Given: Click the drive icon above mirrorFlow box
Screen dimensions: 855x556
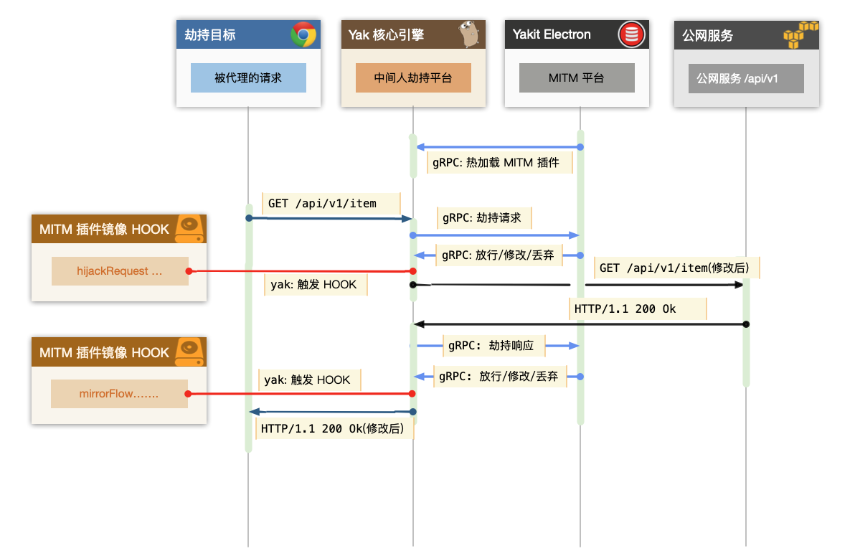Looking at the screenshot, I should click(x=190, y=352).
